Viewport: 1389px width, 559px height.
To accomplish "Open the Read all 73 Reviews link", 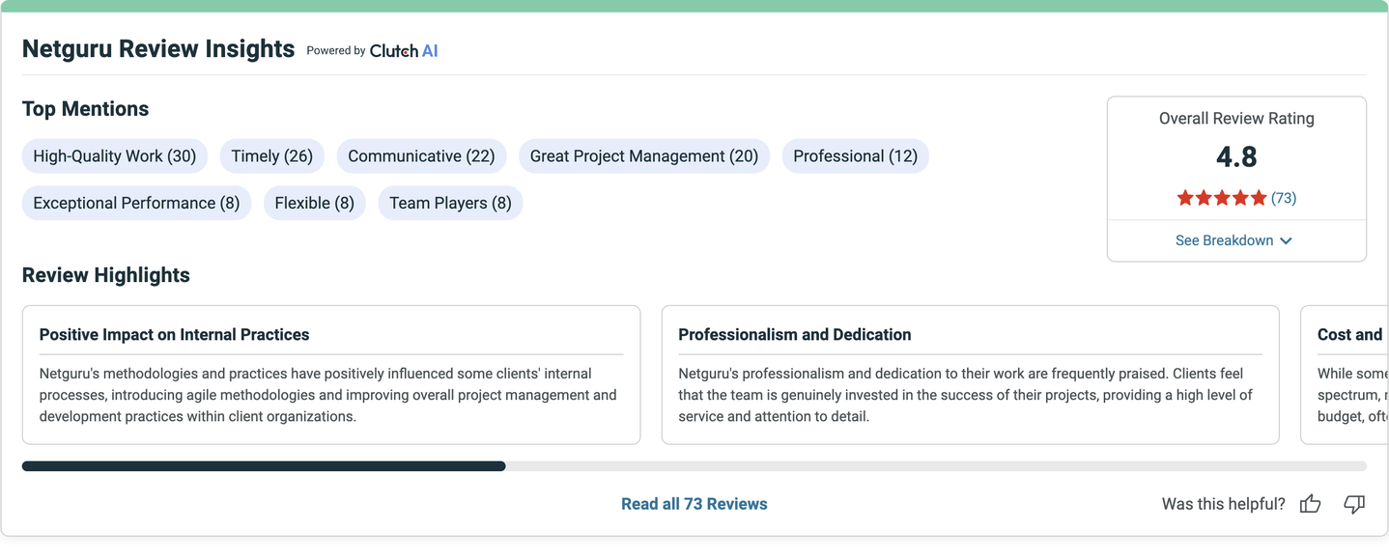I will pos(694,504).
